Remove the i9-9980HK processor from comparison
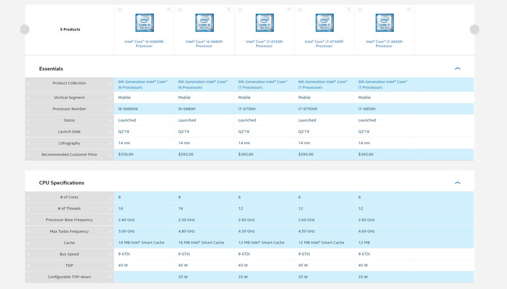 pos(169,9)
